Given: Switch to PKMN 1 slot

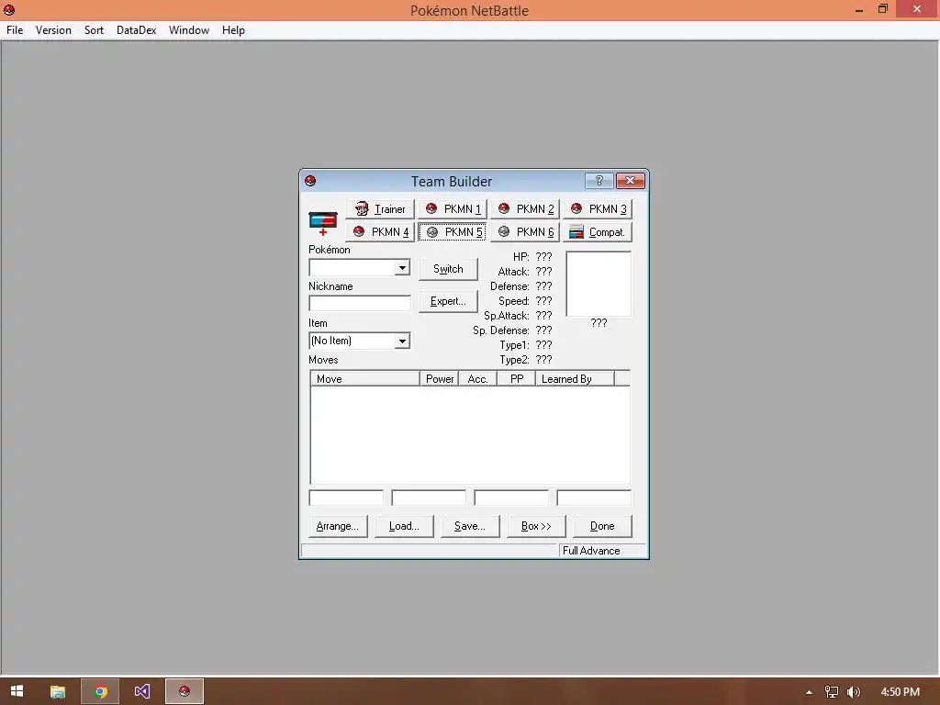Looking at the screenshot, I should 453,209.
